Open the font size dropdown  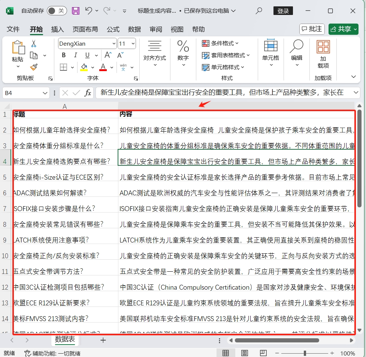pos(133,44)
